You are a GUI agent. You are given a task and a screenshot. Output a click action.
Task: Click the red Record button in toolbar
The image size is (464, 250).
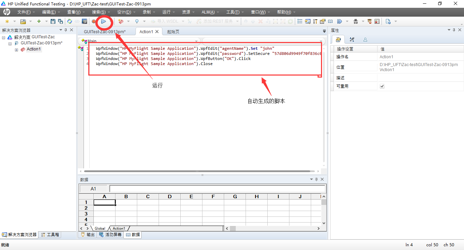pyautogui.click(x=93, y=21)
